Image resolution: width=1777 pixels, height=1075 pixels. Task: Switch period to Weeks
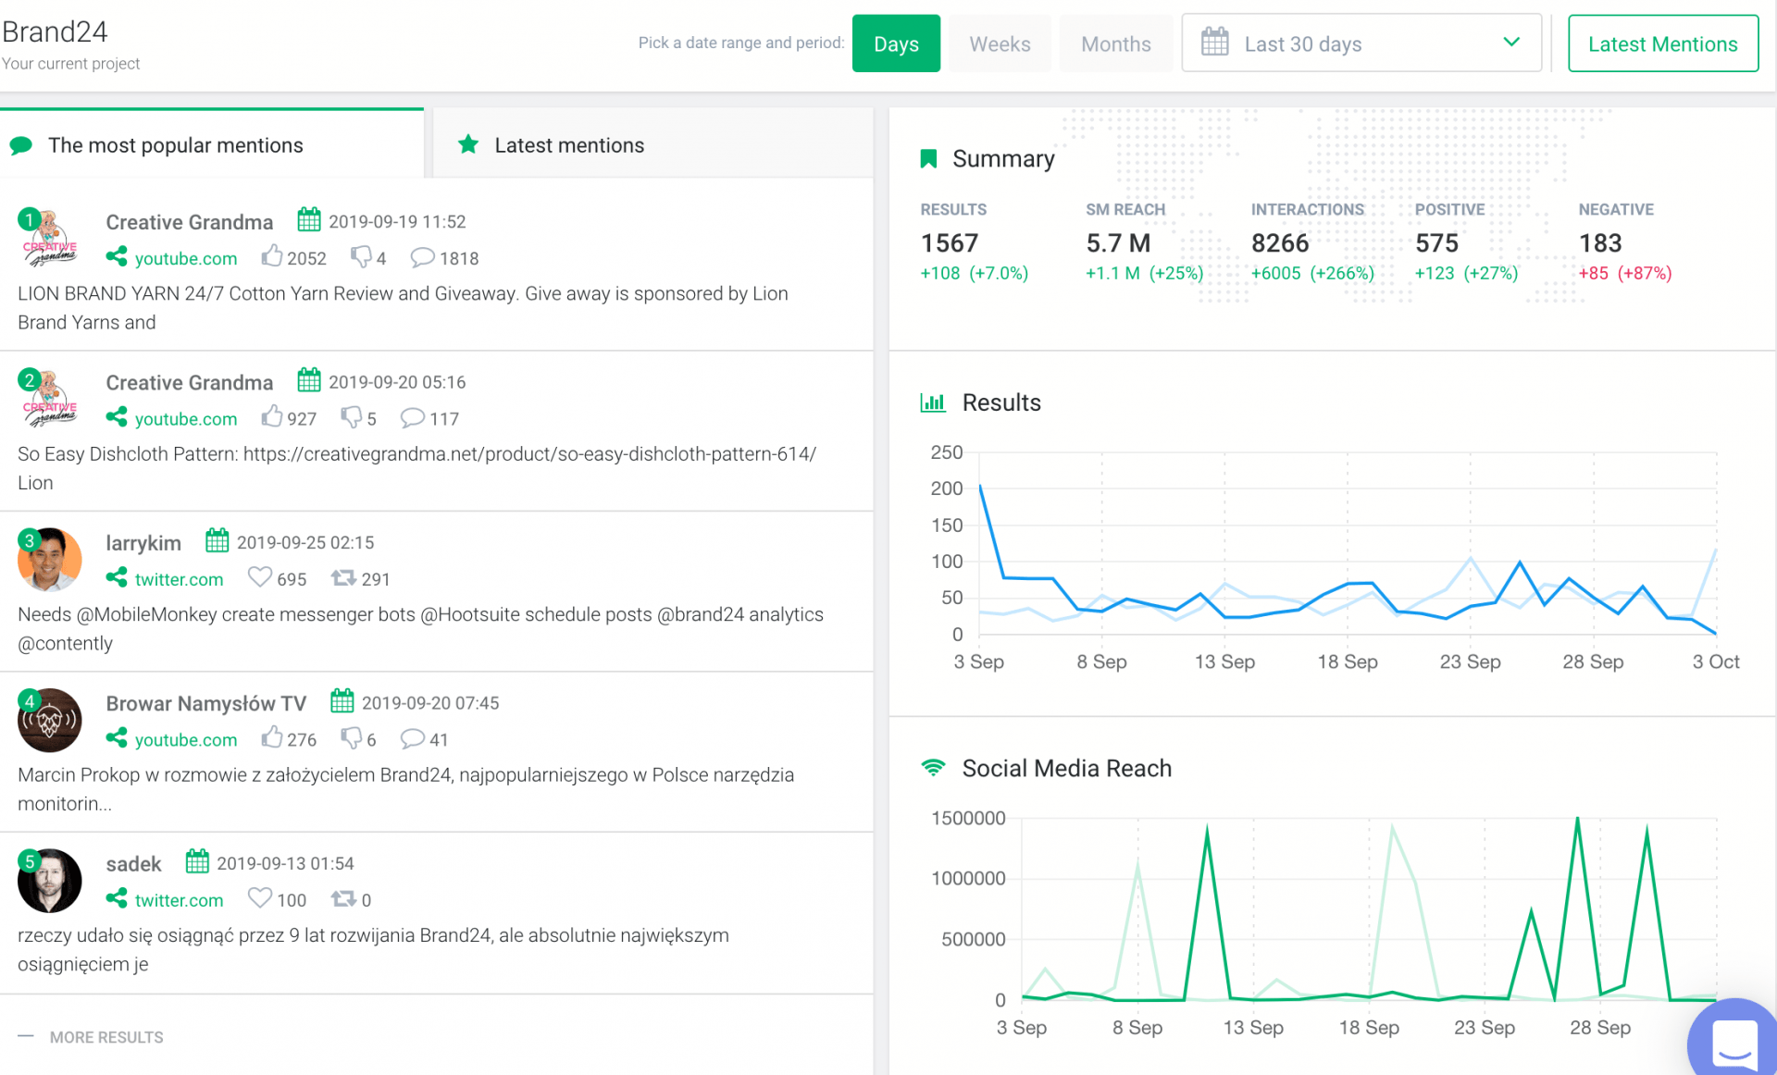pos(1000,43)
